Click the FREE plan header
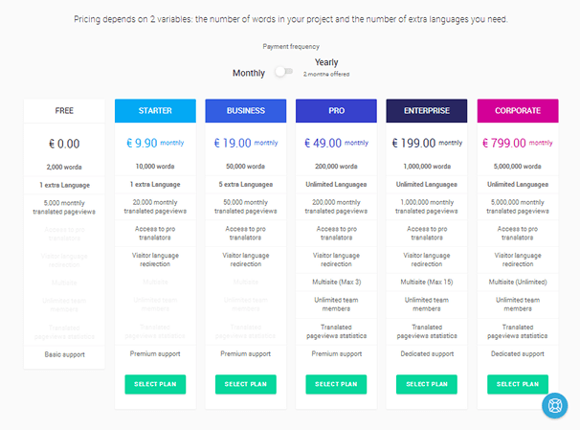This screenshot has height=430, width=580. point(64,111)
